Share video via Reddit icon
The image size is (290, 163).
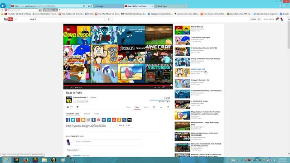(x=88, y=120)
